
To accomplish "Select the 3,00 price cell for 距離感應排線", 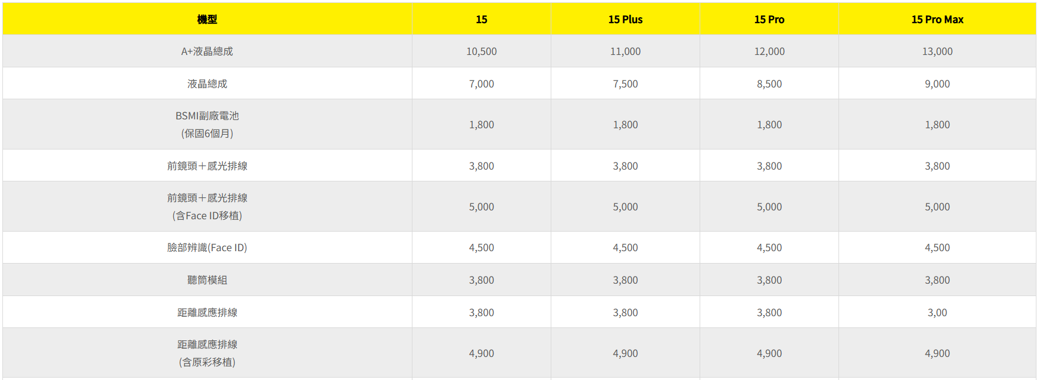I will [937, 313].
